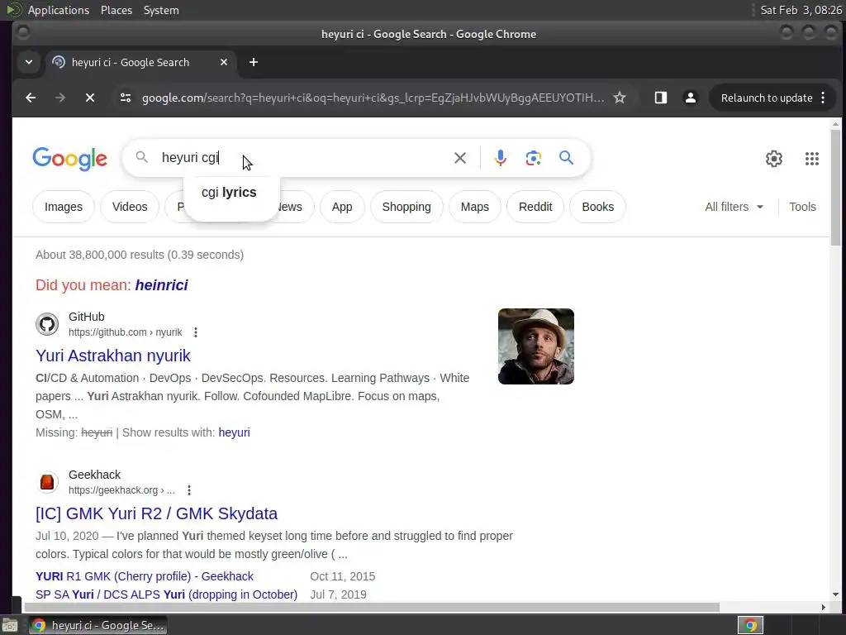Click the Geekhack favicon

coord(47,482)
